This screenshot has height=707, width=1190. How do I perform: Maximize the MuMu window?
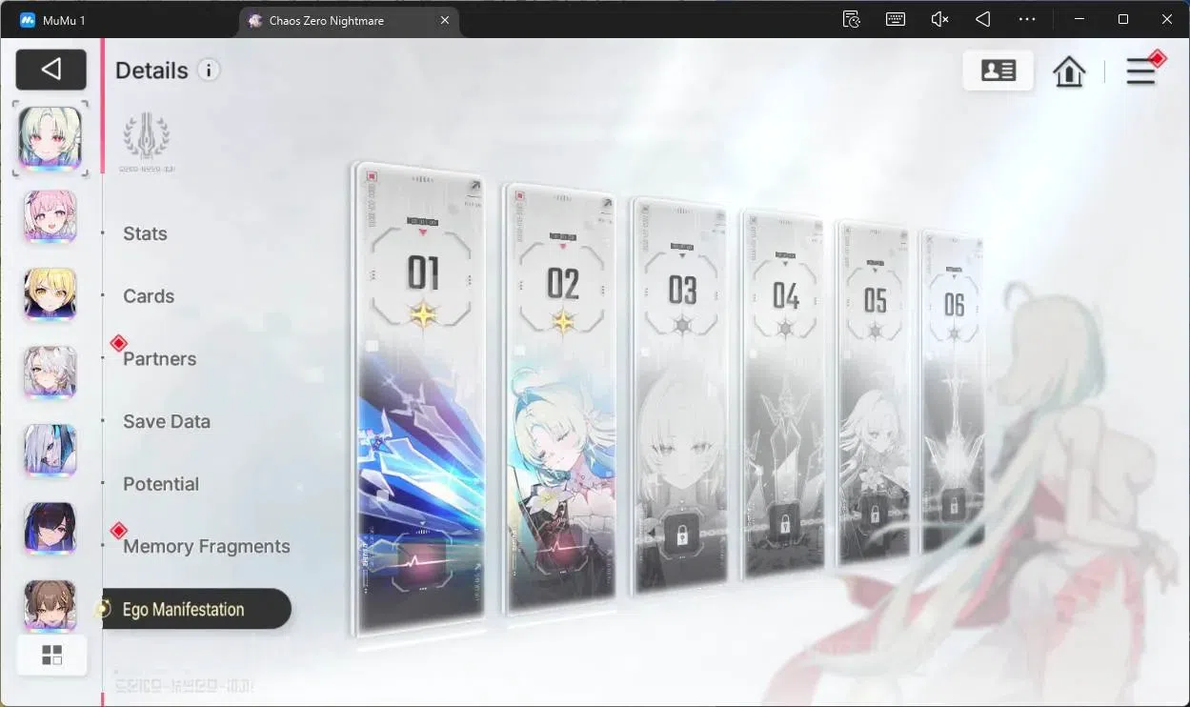[x=1123, y=19]
